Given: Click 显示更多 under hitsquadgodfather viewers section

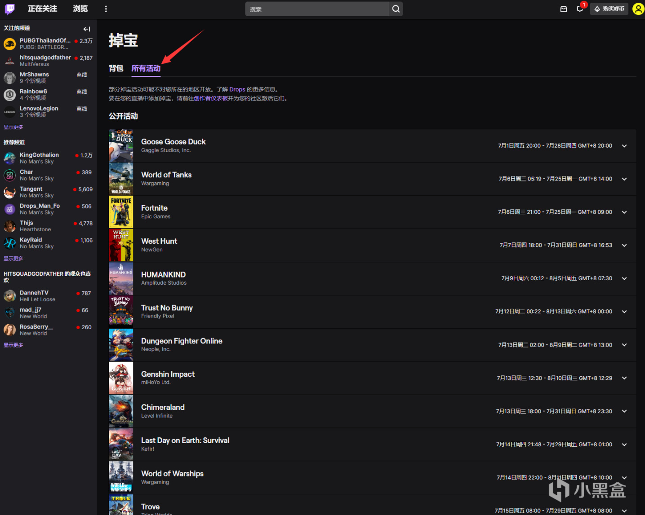Looking at the screenshot, I should point(13,345).
